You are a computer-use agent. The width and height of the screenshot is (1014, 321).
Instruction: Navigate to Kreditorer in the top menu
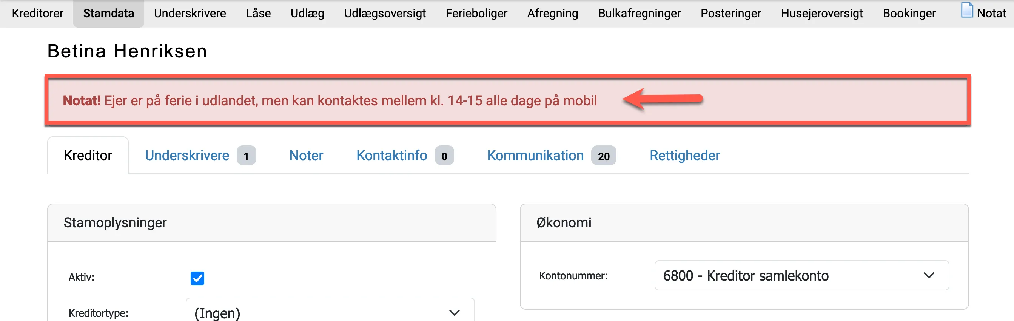tap(37, 13)
